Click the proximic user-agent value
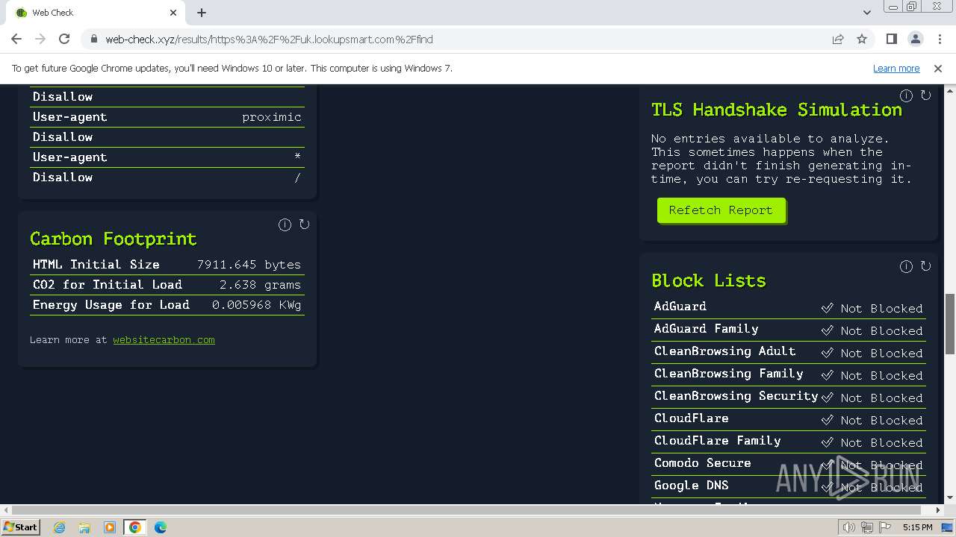Screen dimensions: 956x537 272,117
